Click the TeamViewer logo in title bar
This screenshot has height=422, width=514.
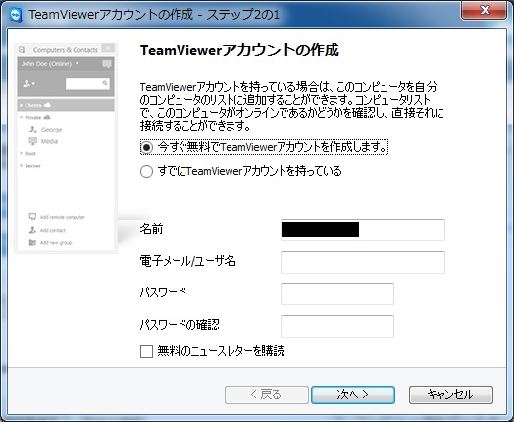tap(15, 15)
